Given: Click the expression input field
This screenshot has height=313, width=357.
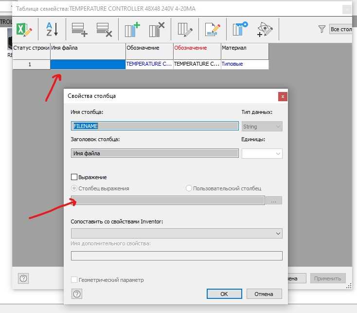Looking at the screenshot, I should pyautogui.click(x=168, y=201).
